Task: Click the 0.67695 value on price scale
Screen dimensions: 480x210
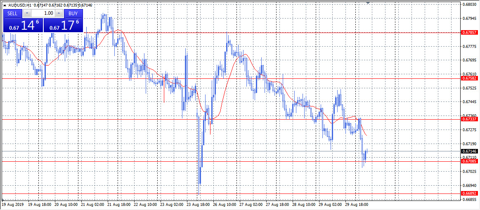Action: (470, 60)
